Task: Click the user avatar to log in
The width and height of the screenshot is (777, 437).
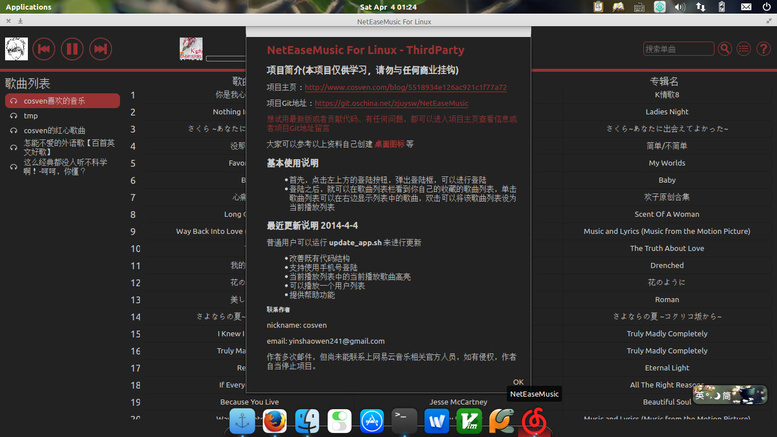Action: (x=16, y=49)
